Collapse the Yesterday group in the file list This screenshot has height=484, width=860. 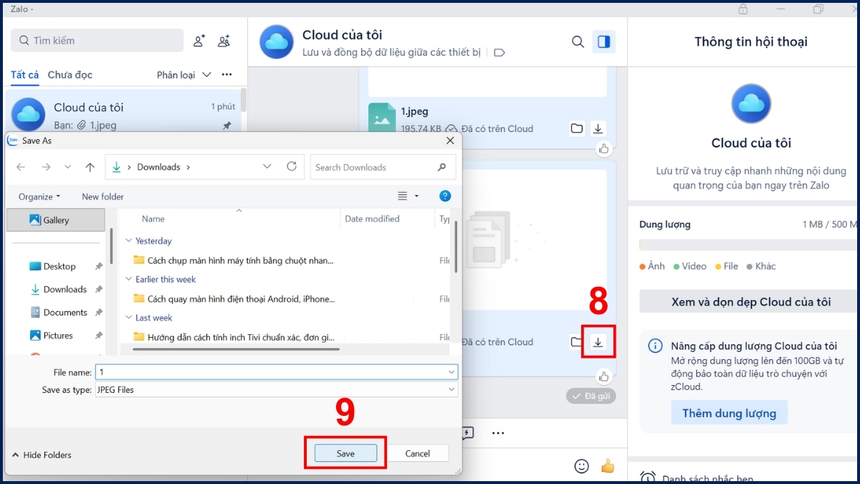(130, 241)
